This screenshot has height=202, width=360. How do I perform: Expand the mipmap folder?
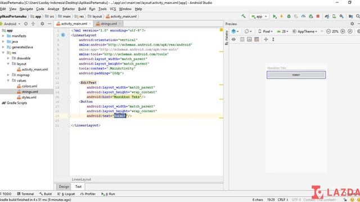(x=8, y=75)
